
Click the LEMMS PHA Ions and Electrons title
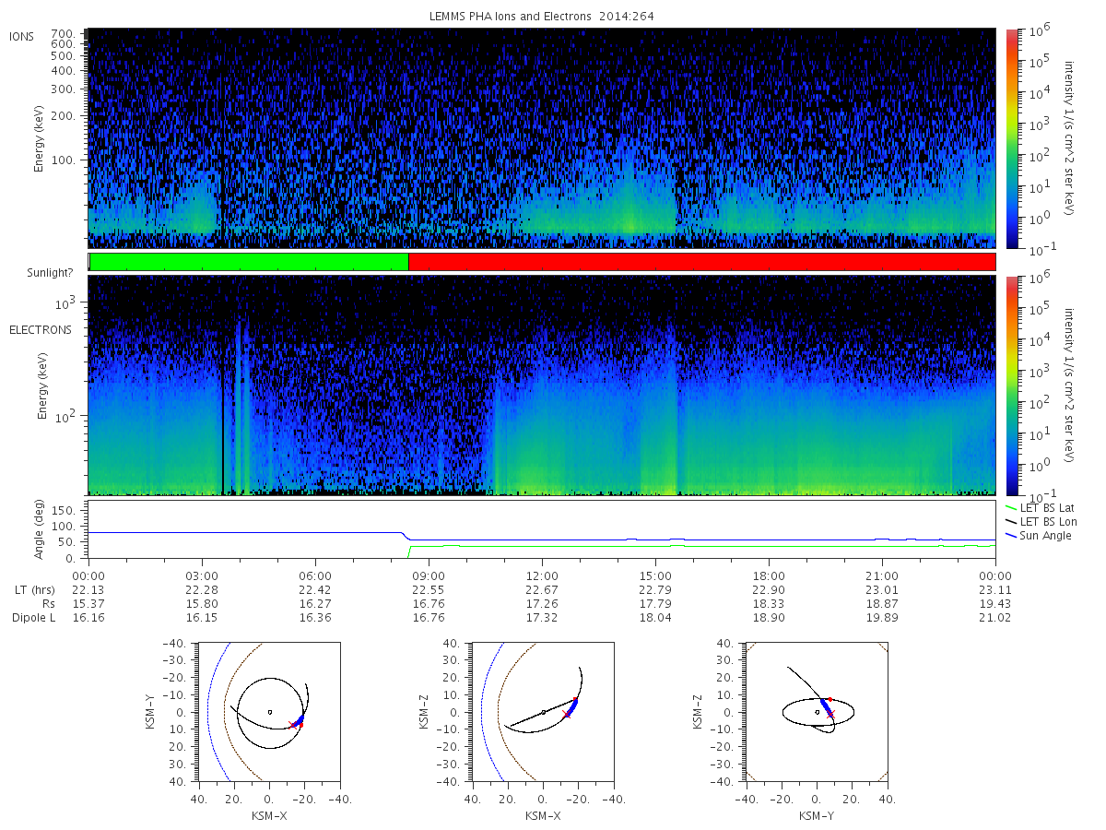coord(541,17)
